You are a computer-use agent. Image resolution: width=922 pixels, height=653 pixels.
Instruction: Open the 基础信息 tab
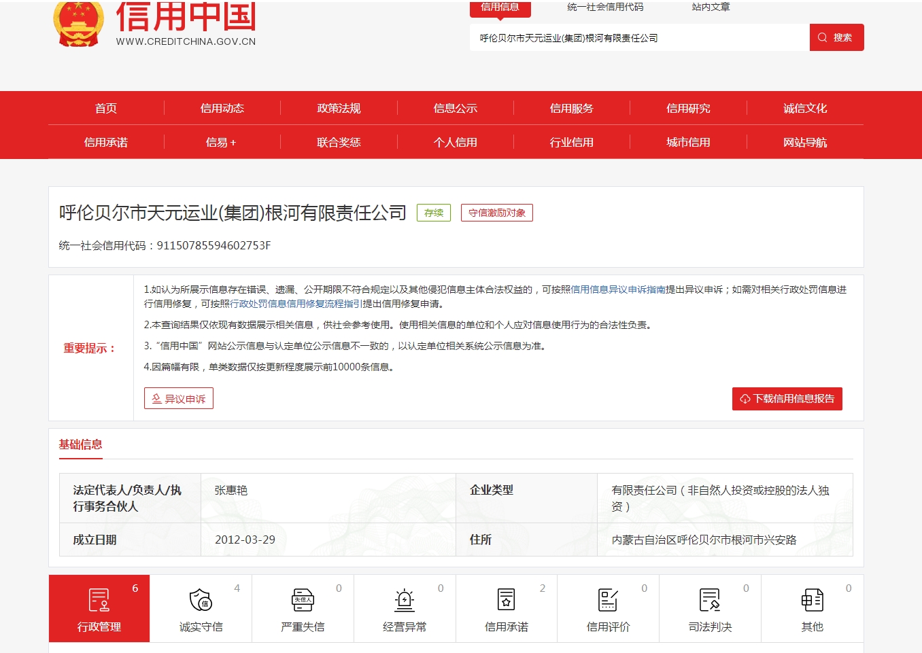[80, 445]
